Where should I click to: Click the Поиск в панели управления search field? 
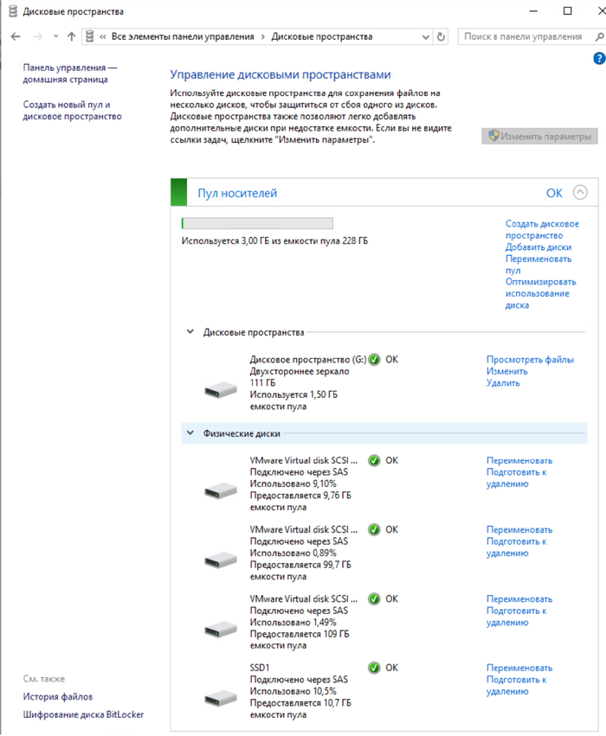[522, 37]
